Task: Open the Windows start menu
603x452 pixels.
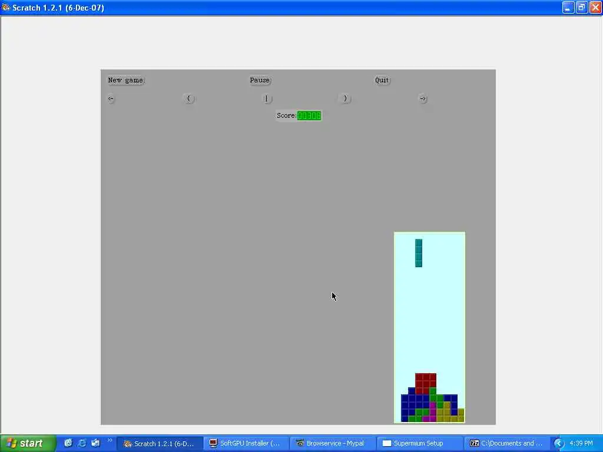Action: point(28,443)
